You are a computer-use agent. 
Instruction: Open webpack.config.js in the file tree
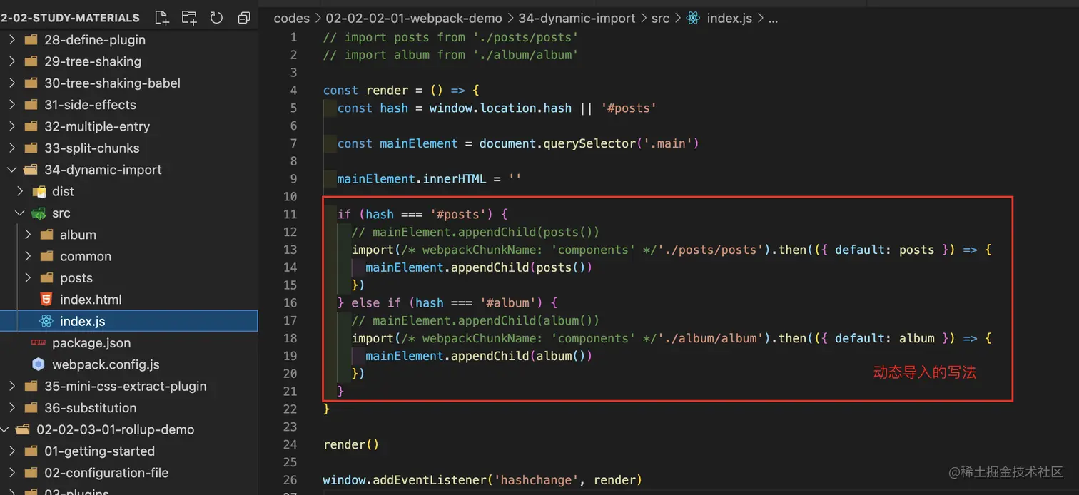[x=106, y=364]
